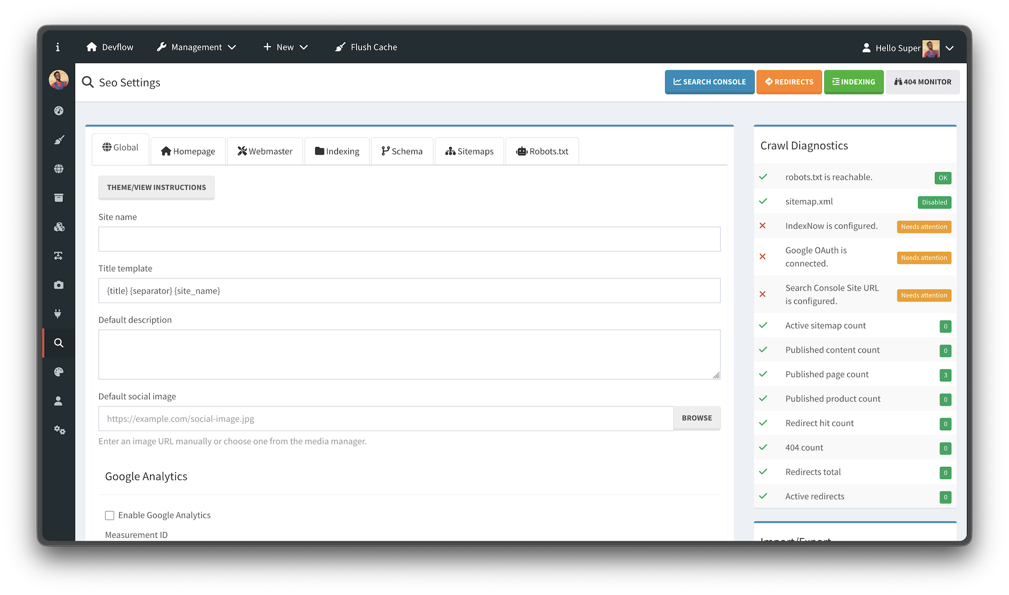Focus the Default description textarea
This screenshot has width=1009, height=595.
pyautogui.click(x=409, y=354)
